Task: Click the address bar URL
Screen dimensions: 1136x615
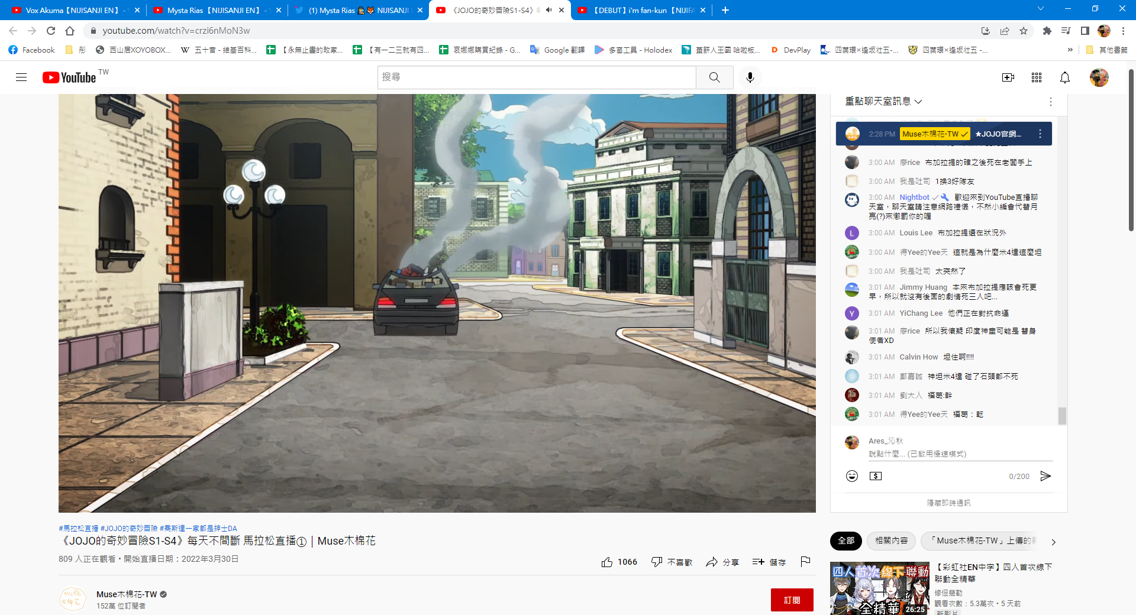Action: (176, 31)
